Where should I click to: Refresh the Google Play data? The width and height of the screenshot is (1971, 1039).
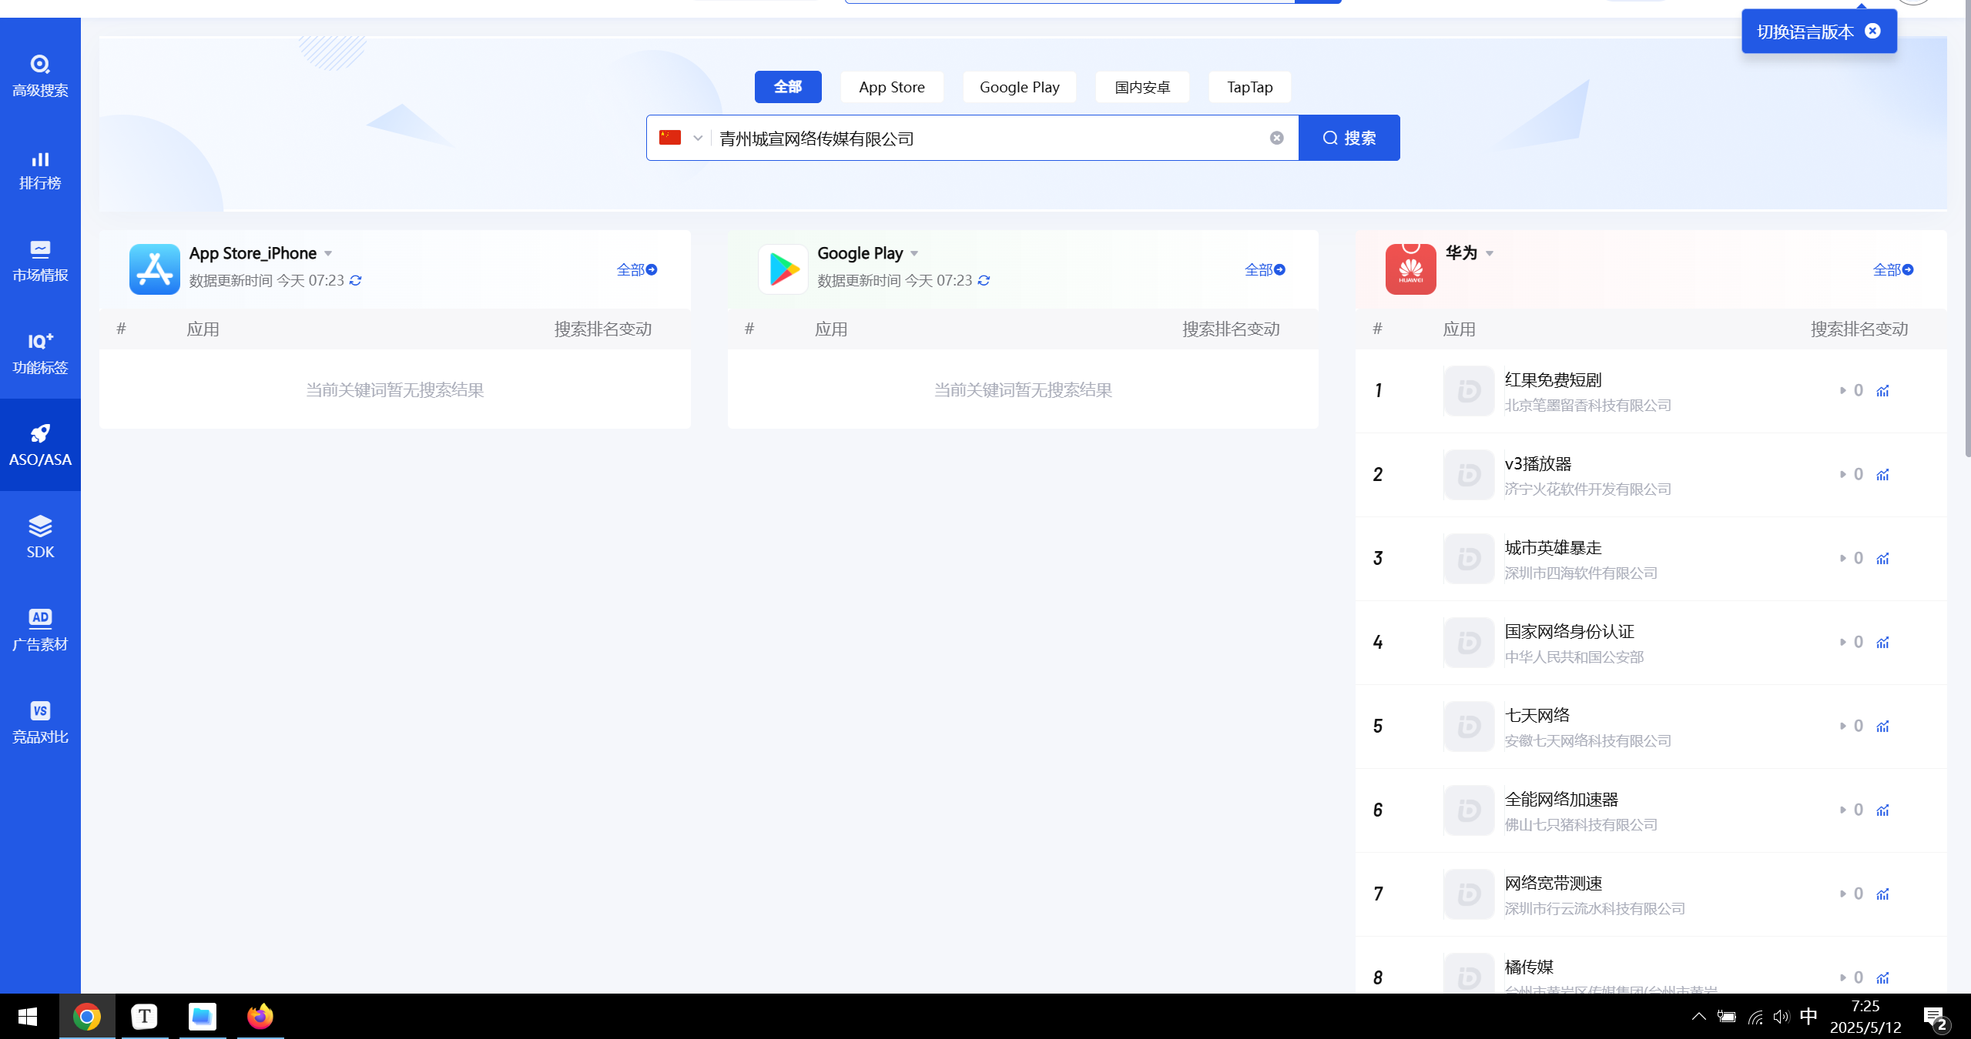(983, 280)
